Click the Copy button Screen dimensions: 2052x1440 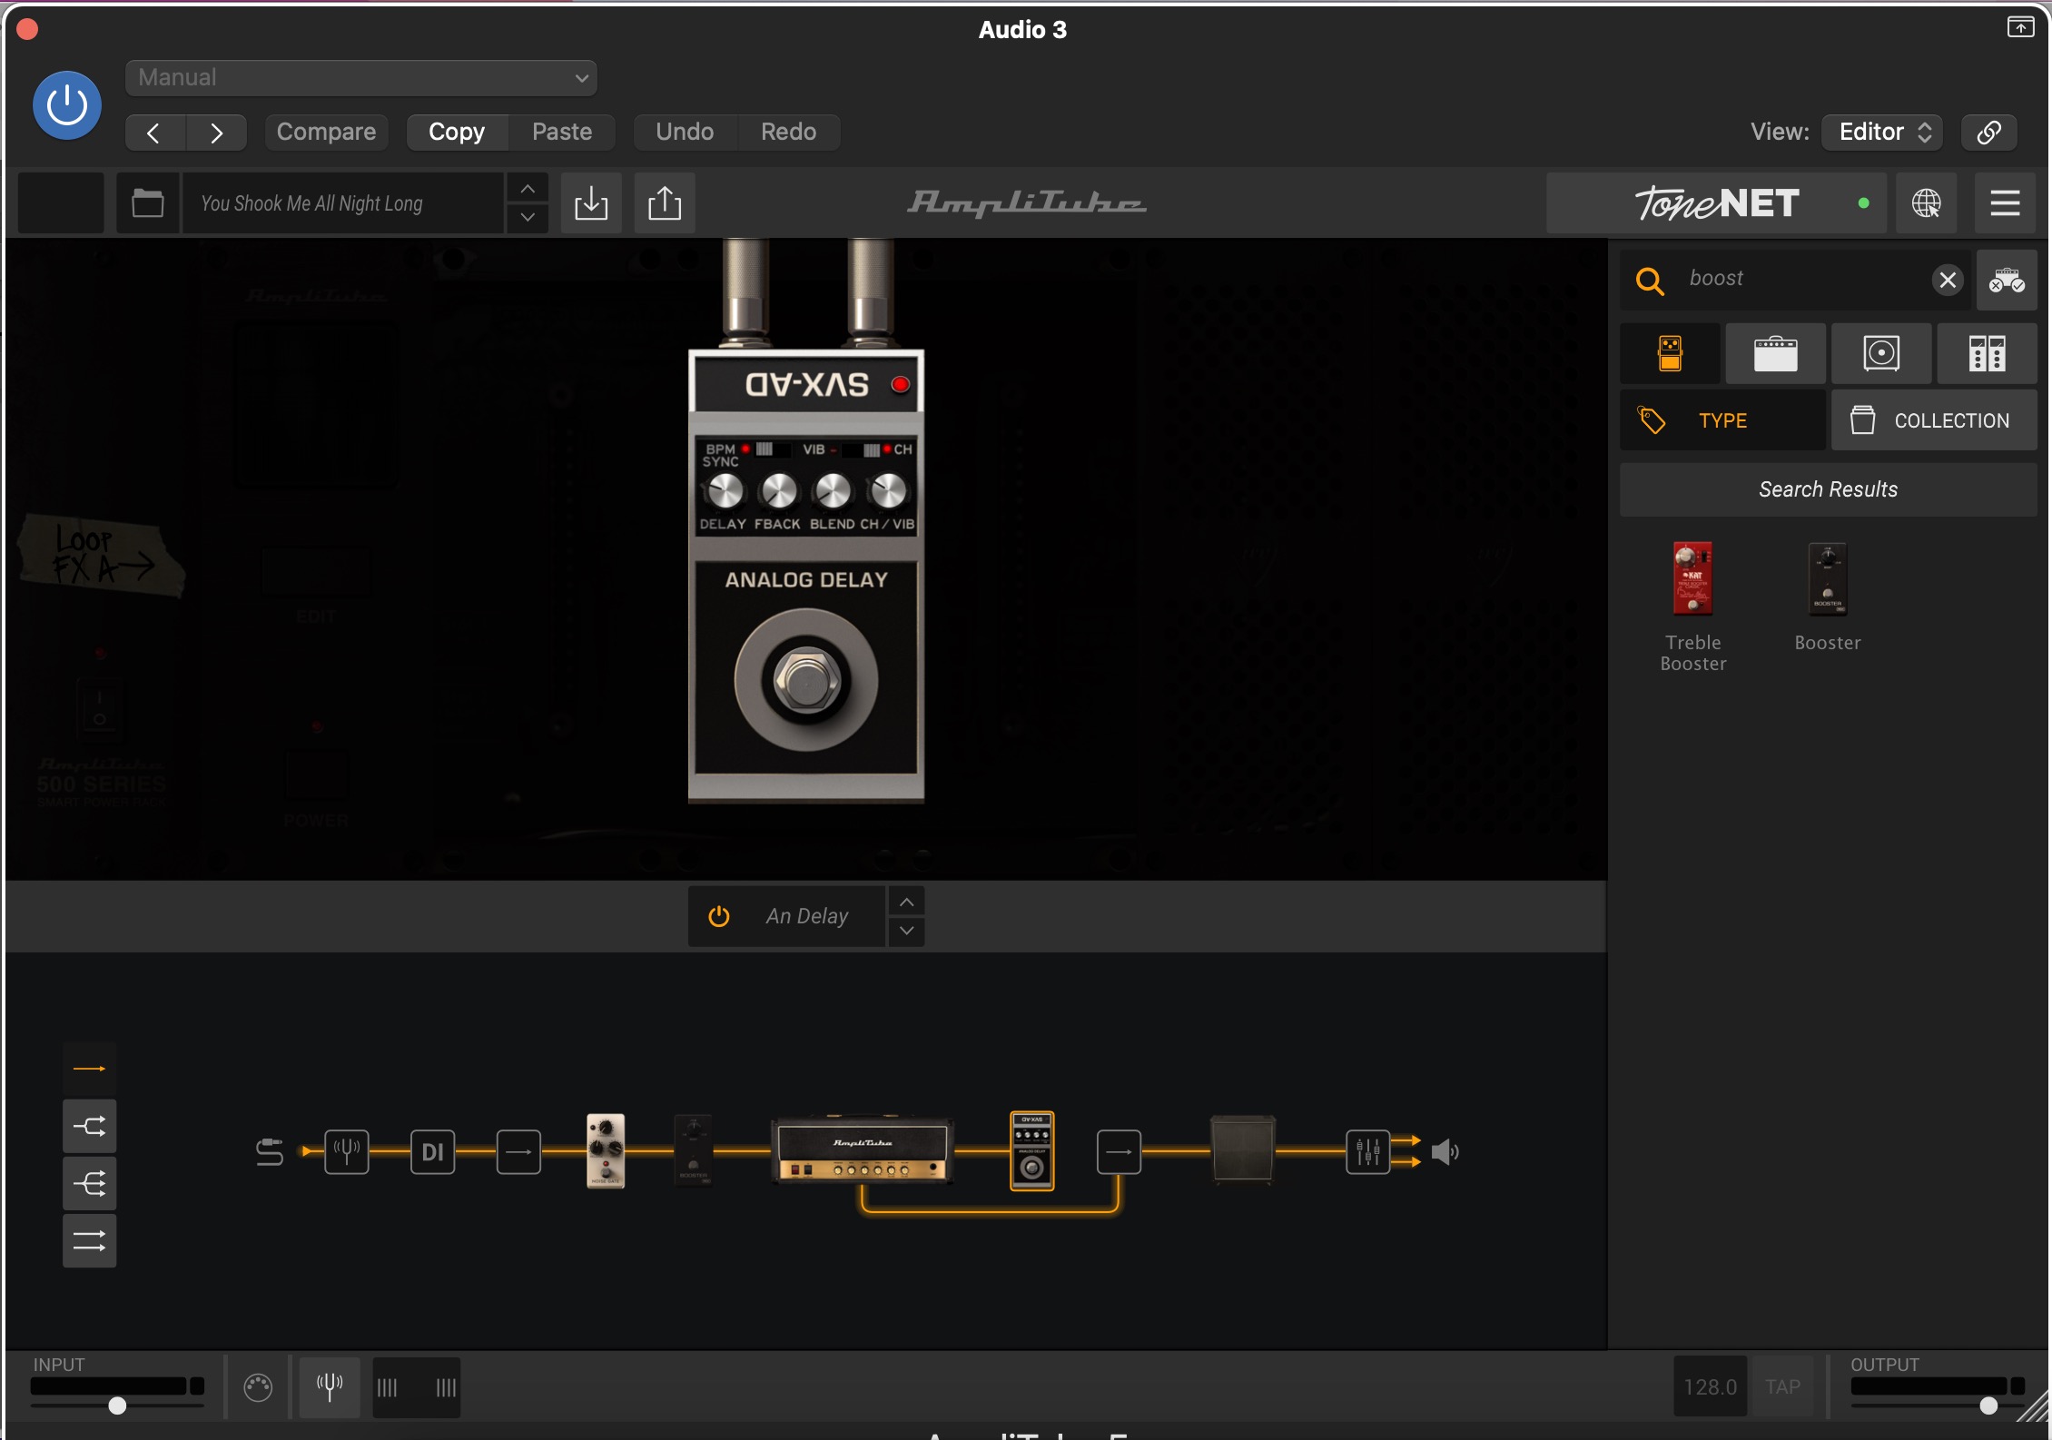[457, 133]
